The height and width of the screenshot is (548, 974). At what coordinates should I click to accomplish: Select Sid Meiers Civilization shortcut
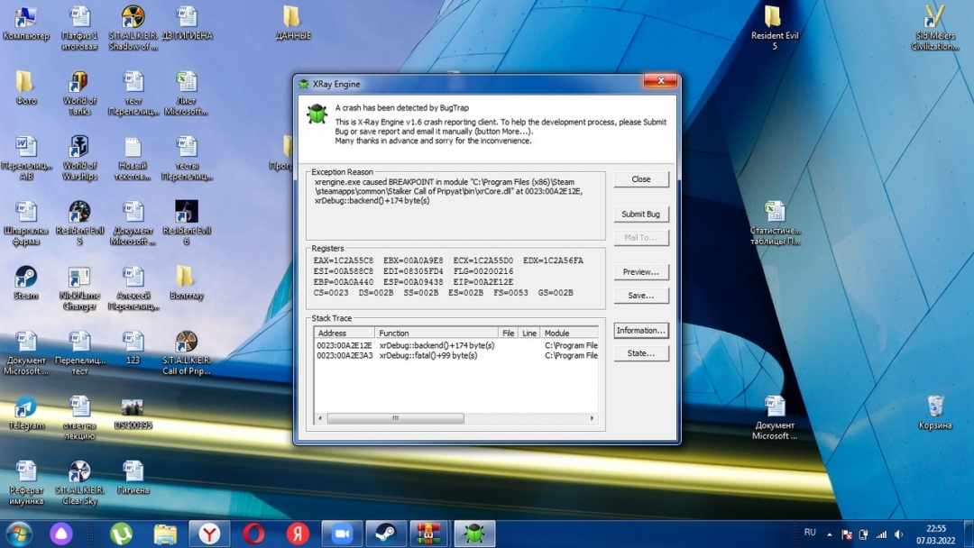[x=935, y=28]
